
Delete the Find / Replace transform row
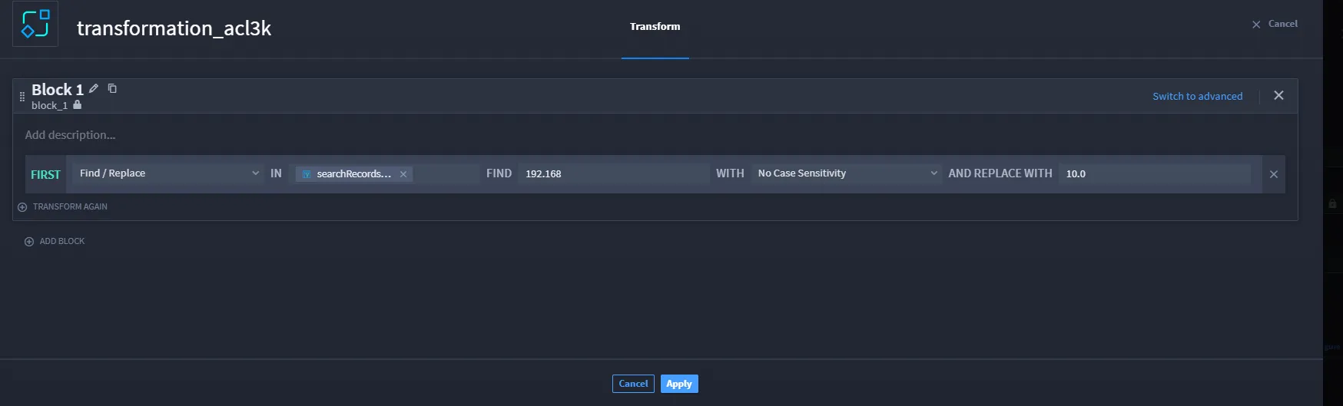(1274, 174)
